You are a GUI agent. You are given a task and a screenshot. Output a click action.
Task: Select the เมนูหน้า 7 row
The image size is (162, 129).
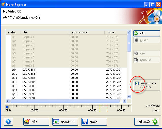tap(66, 61)
